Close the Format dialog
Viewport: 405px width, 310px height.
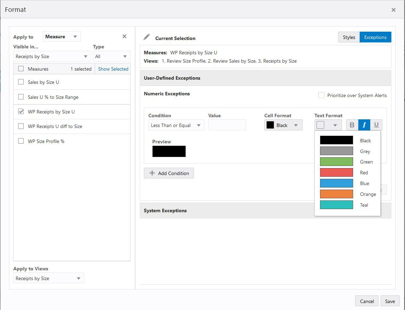click(394, 10)
